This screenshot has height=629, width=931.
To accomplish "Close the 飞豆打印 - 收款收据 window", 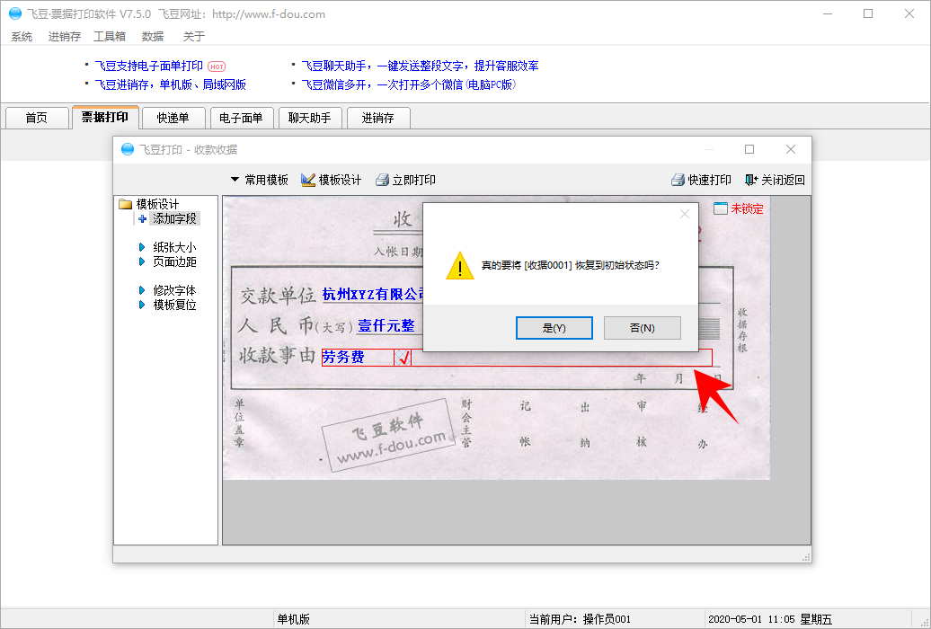I will [790, 149].
